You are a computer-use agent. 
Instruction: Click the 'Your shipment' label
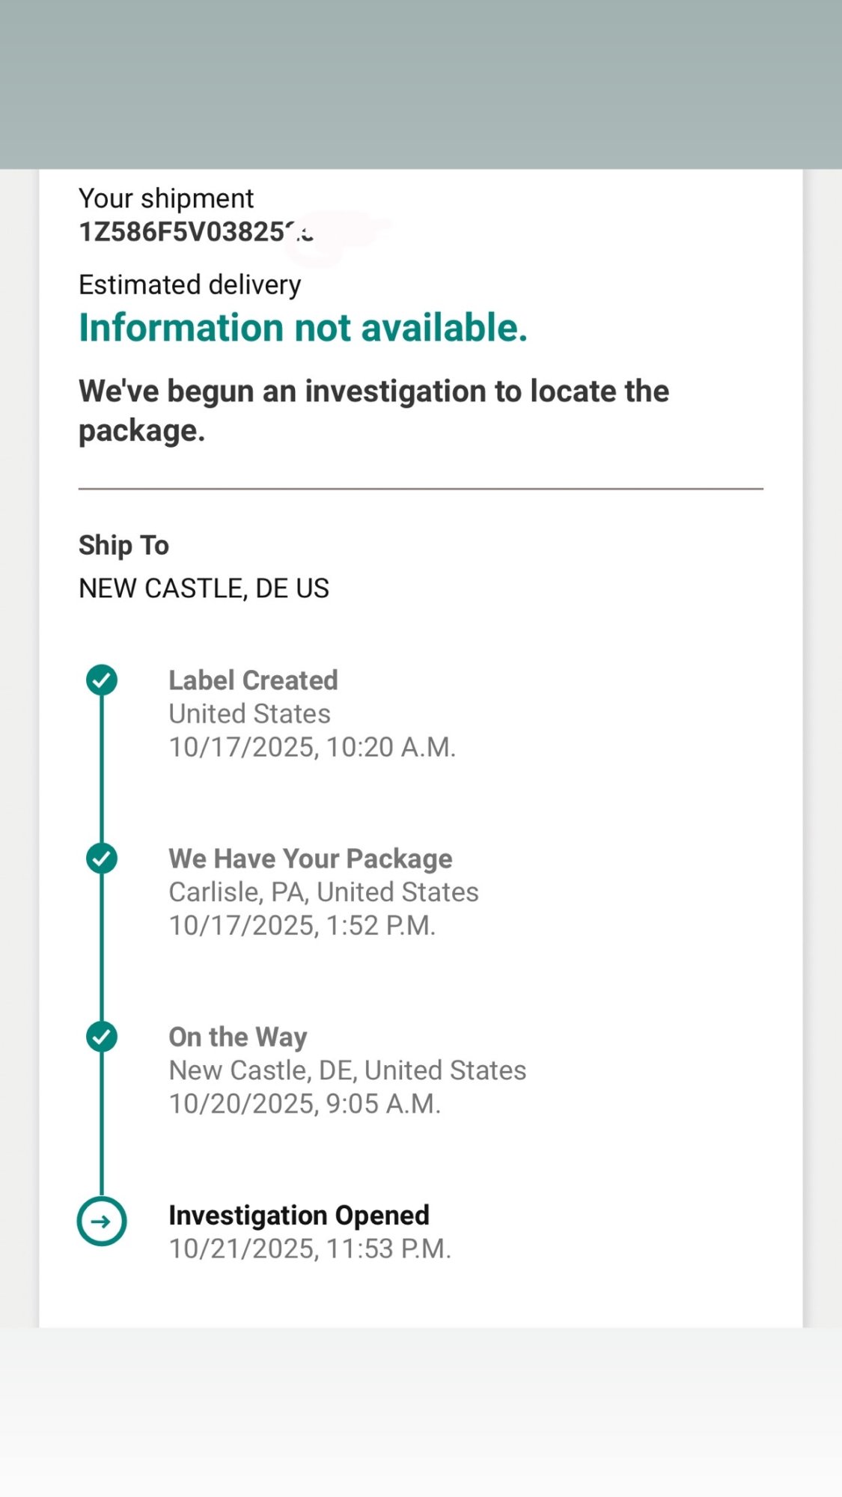tap(166, 198)
